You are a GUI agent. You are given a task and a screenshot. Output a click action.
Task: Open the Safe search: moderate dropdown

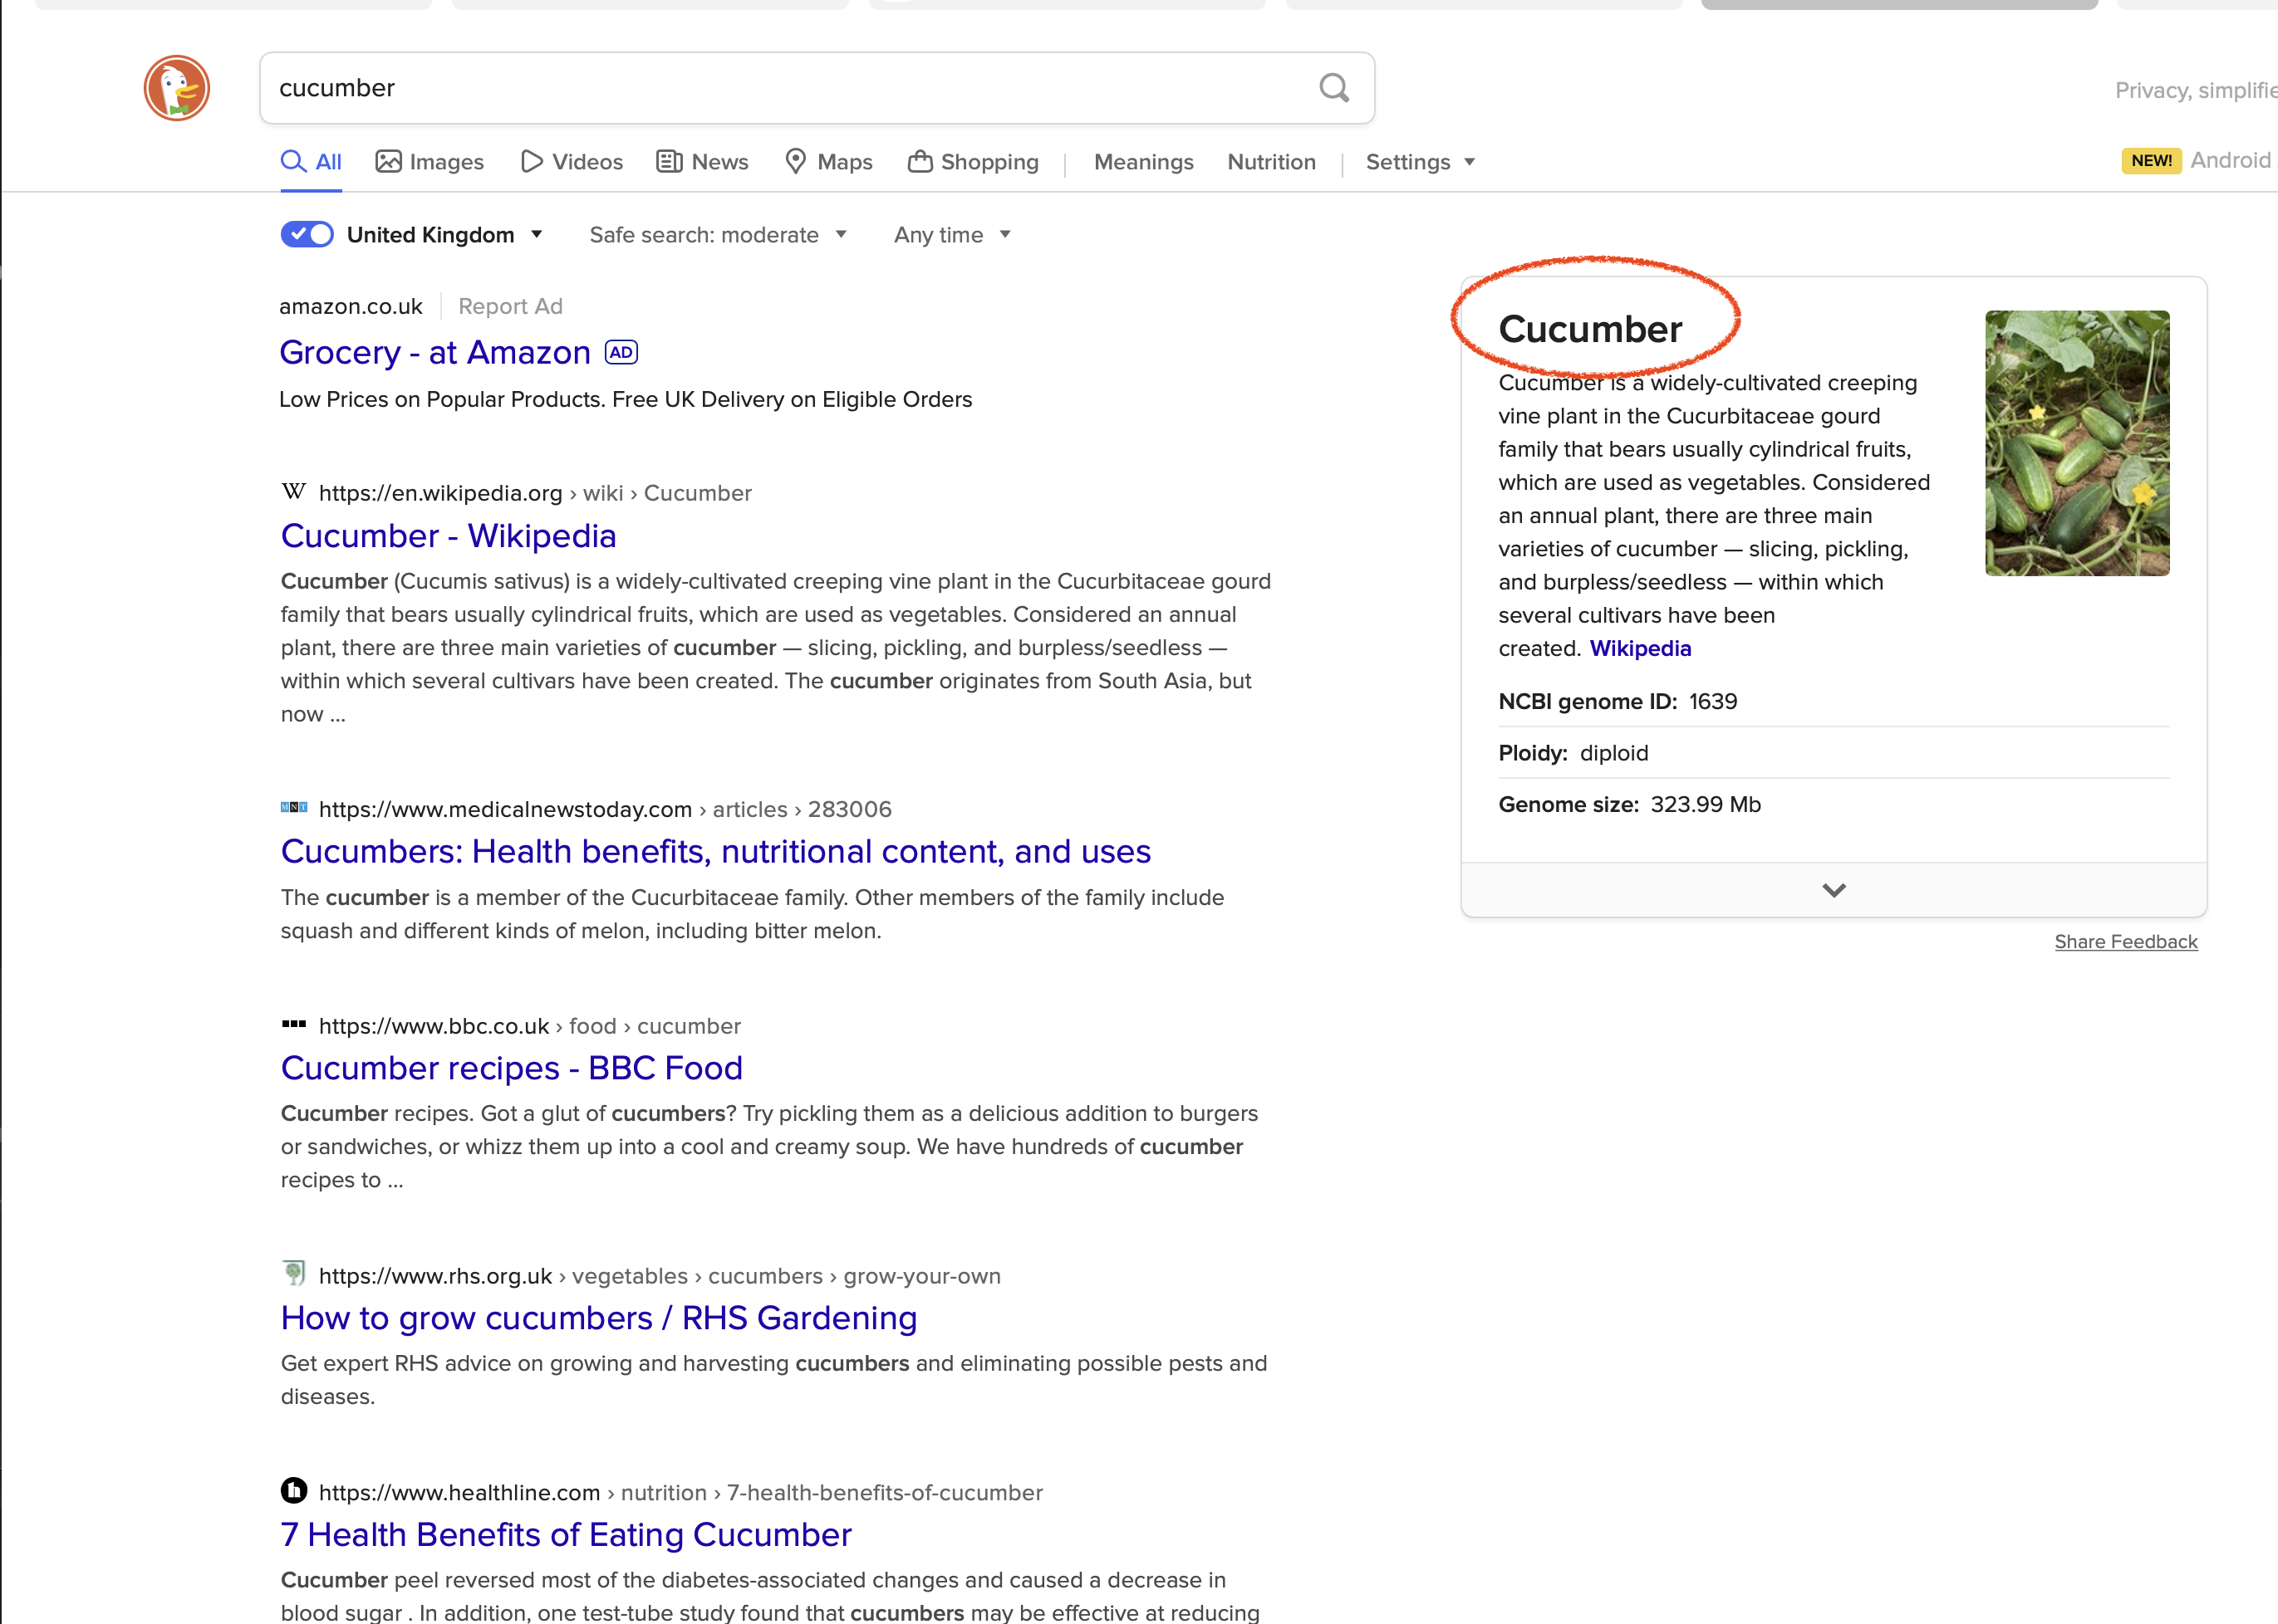[x=717, y=235]
